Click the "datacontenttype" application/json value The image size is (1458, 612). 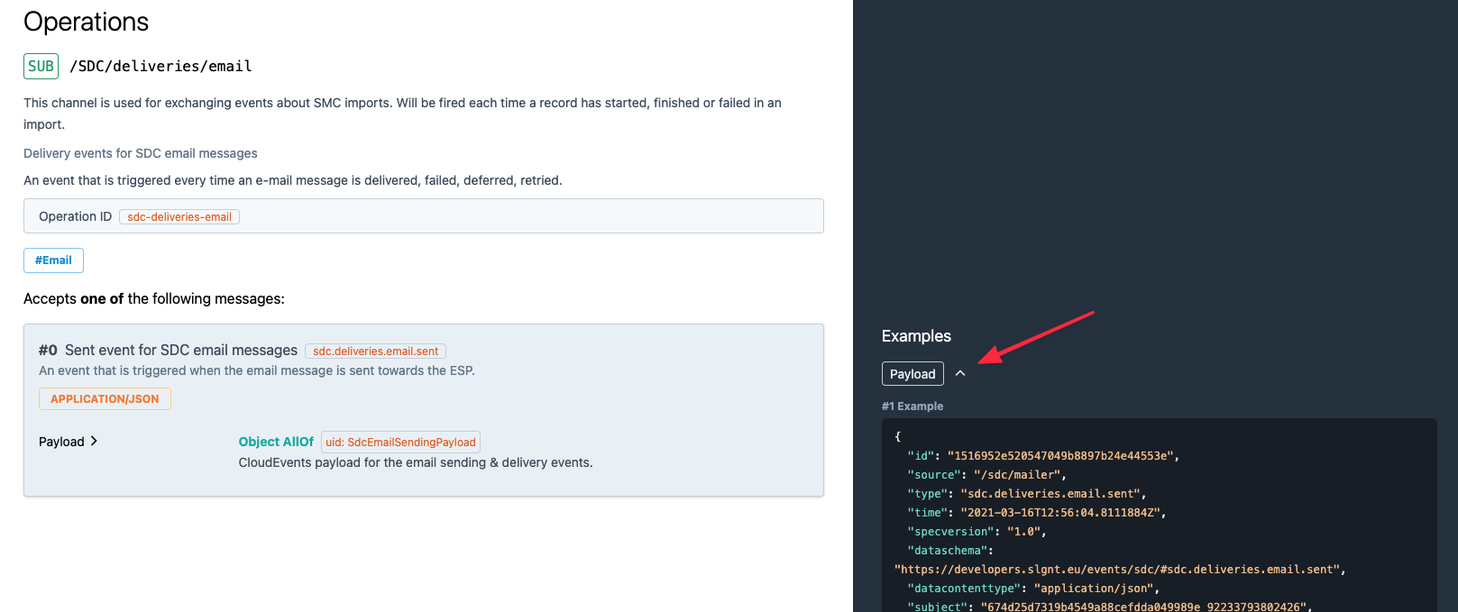tap(1093, 589)
